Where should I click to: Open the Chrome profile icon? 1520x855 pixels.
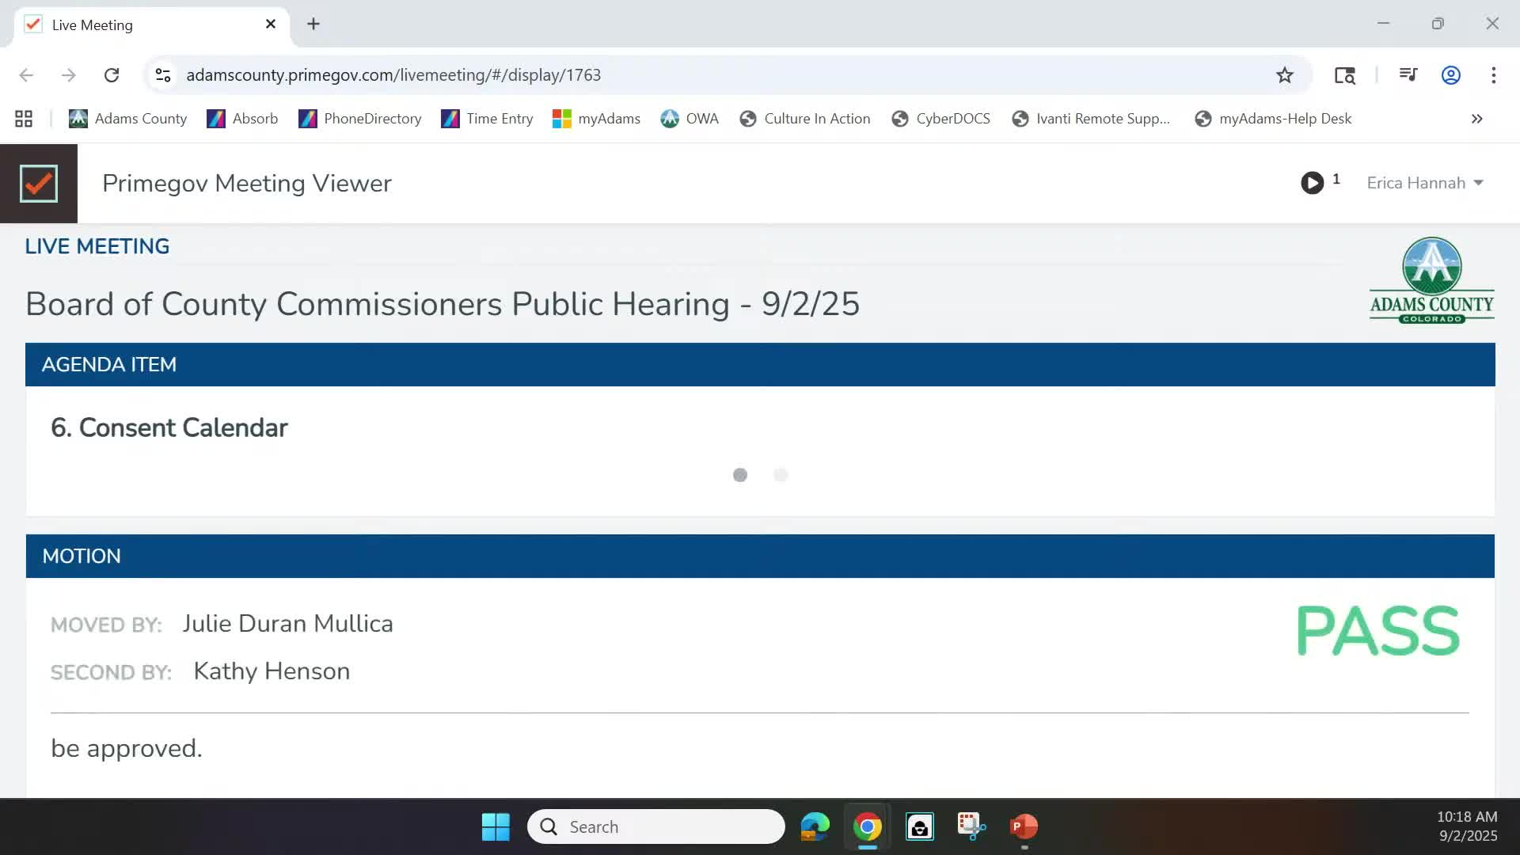(1450, 75)
